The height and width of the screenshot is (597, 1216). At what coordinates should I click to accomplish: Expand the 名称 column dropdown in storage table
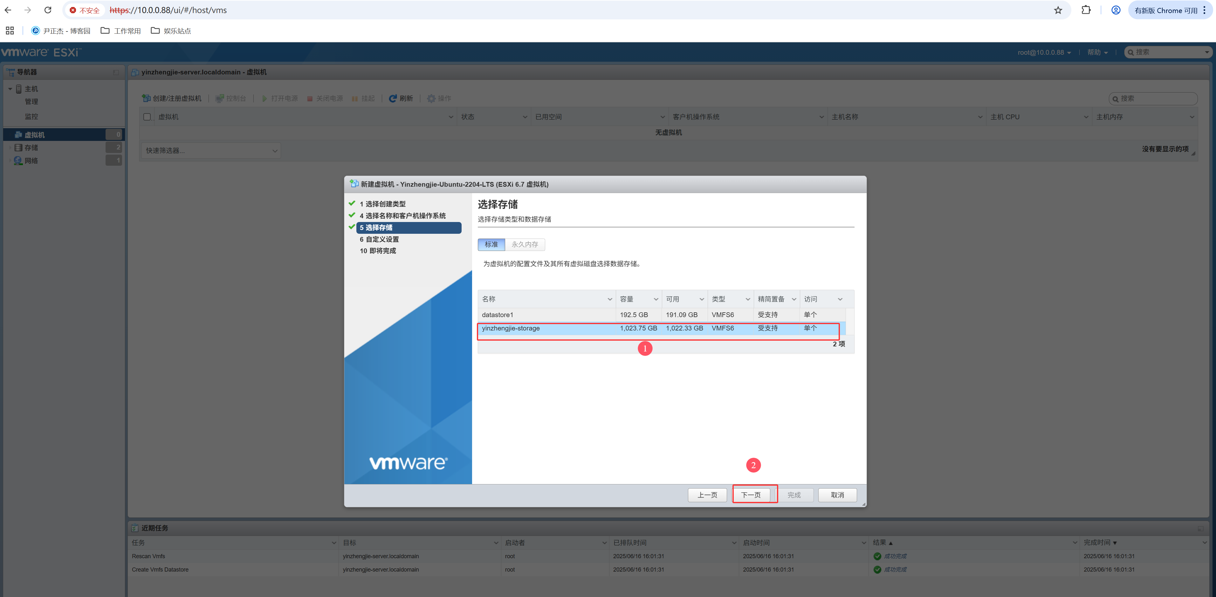[609, 299]
